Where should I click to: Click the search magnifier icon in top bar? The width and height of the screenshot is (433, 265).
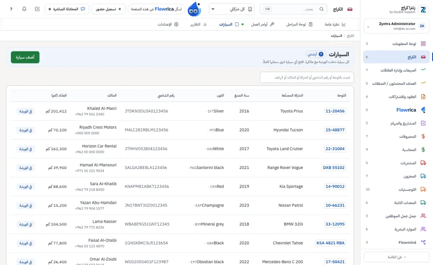tap(322, 9)
